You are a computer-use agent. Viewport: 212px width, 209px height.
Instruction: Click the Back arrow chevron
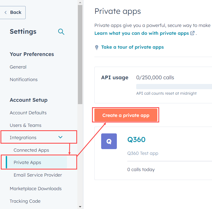pyautogui.click(x=5, y=12)
